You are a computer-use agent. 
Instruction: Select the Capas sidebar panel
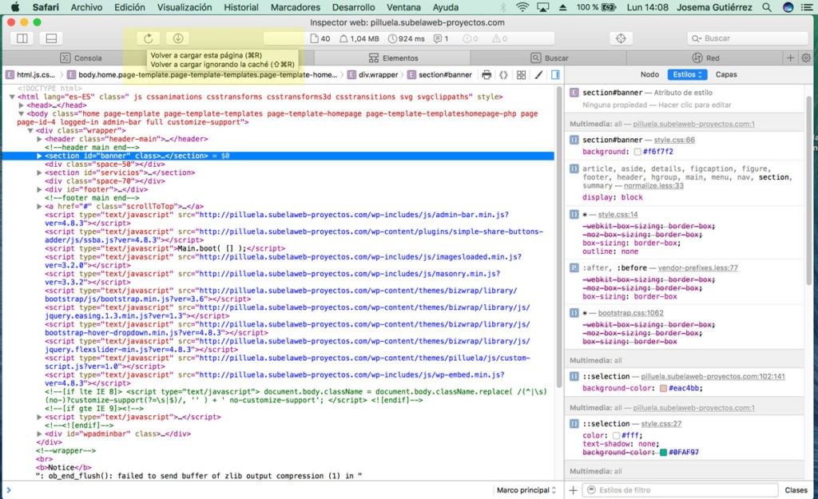click(726, 74)
